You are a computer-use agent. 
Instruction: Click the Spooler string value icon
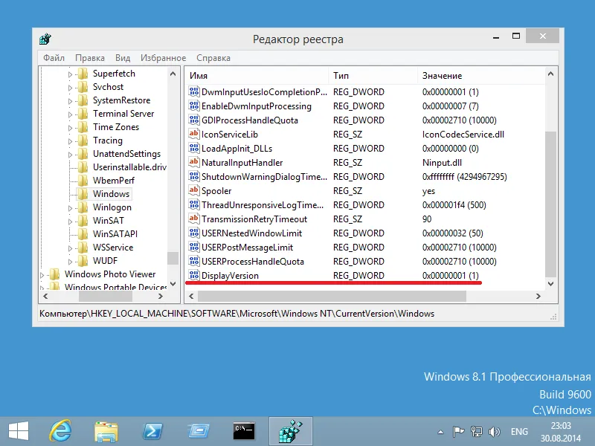click(194, 190)
